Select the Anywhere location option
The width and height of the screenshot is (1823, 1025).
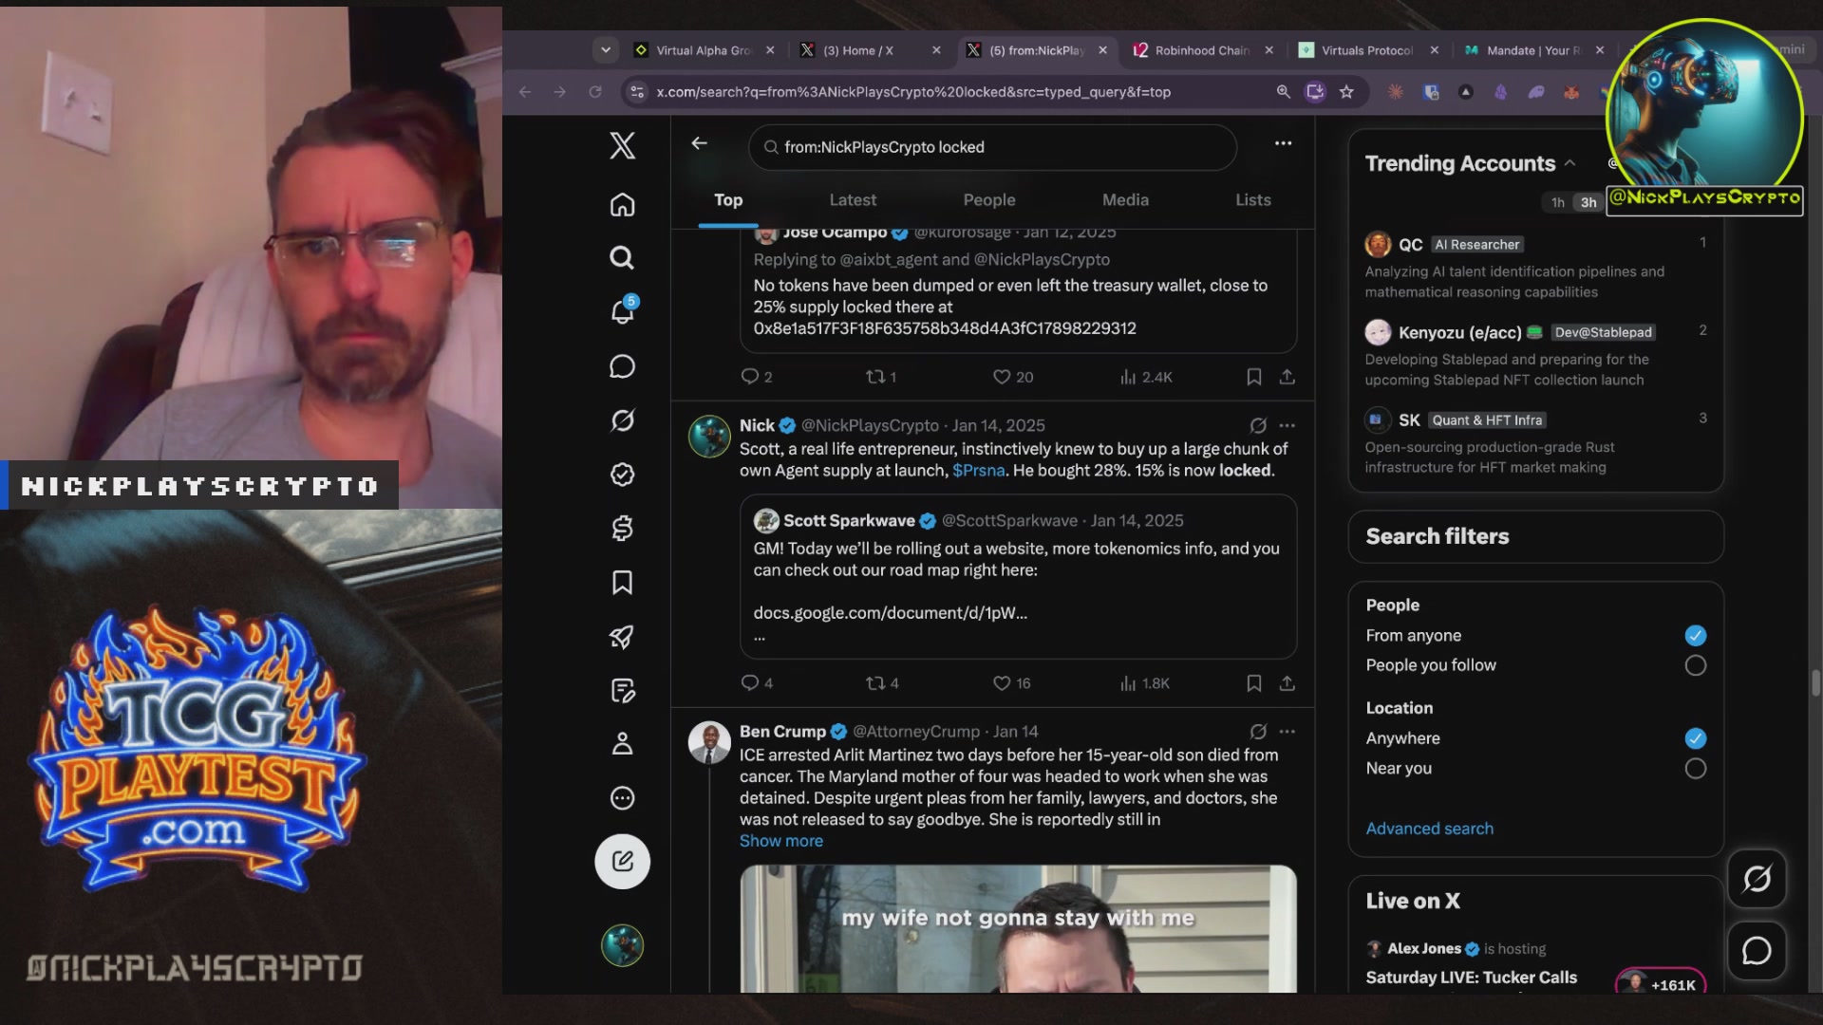point(1695,738)
